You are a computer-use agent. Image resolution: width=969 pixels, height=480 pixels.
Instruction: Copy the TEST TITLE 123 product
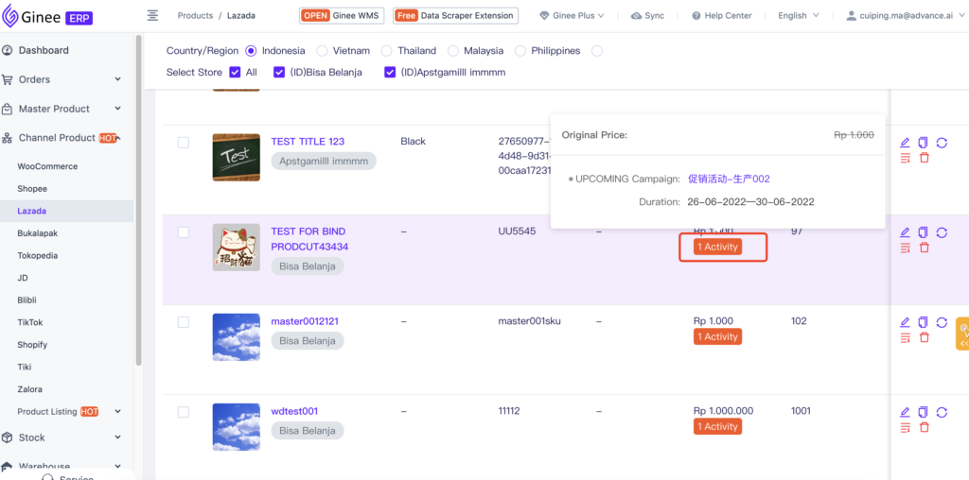click(924, 143)
